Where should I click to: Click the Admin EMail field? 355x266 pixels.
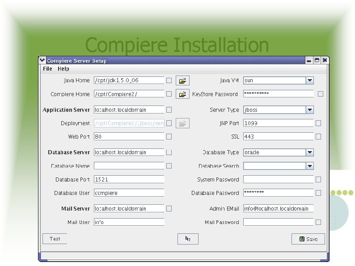click(x=279, y=208)
